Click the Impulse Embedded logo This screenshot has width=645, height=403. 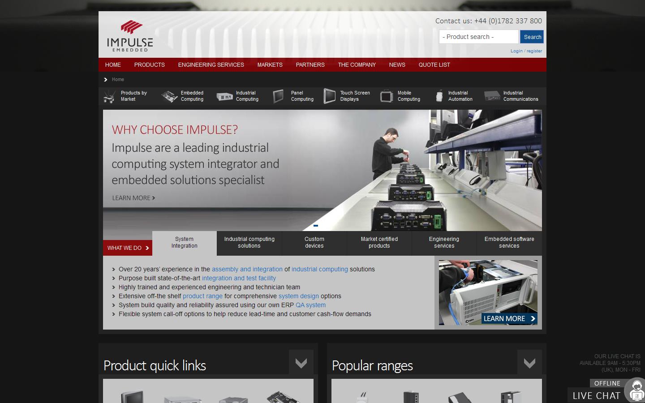[x=129, y=36]
